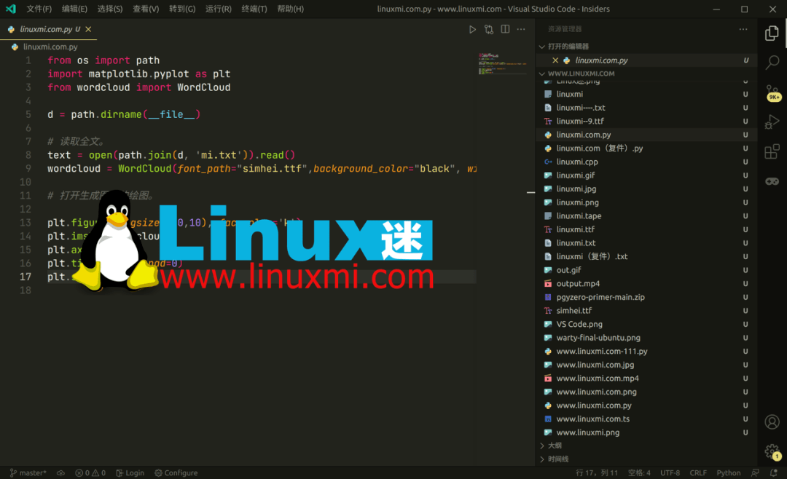
Task: Open the Extensions view
Action: click(772, 151)
